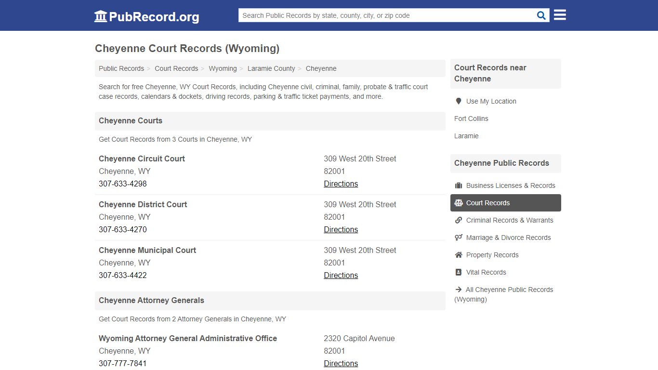Get Directions to Cheyenne District Court
Image resolution: width=658 pixels, height=370 pixels.
click(x=341, y=229)
